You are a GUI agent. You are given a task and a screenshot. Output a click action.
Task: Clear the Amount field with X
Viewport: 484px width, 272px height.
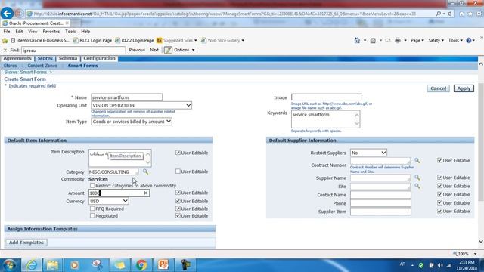point(146,193)
